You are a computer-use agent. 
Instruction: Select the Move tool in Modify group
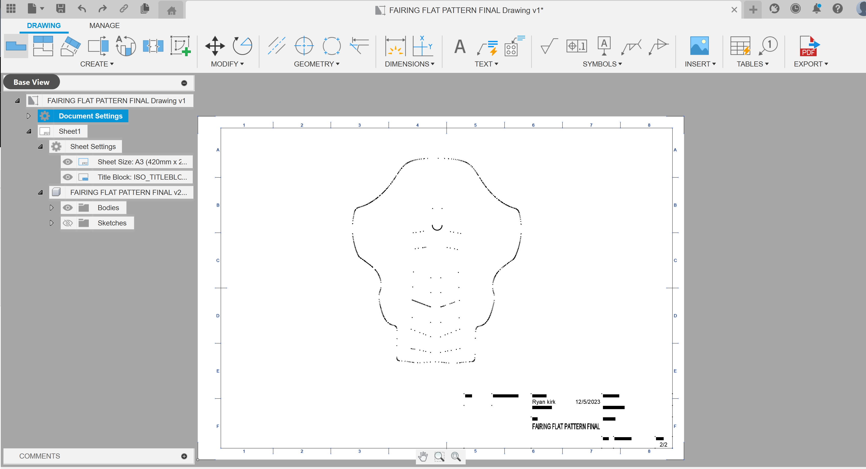pos(215,46)
